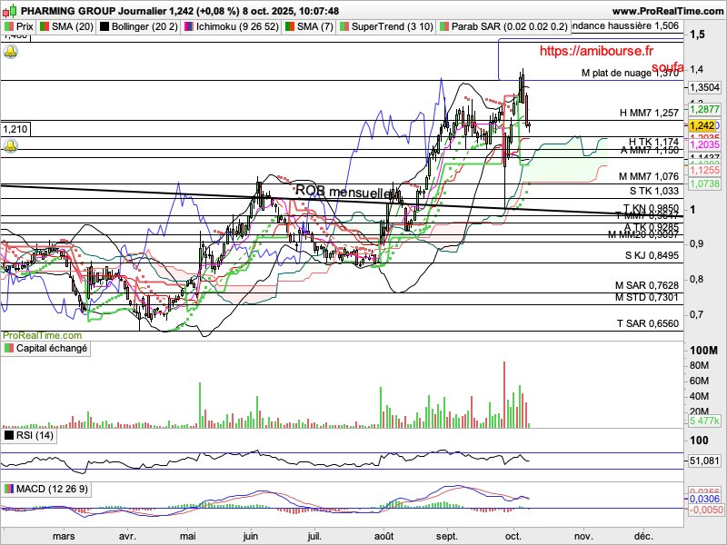Screen dimensions: 727x545
Task: Click the 1,1255 price axis tag
Action: click(x=705, y=171)
